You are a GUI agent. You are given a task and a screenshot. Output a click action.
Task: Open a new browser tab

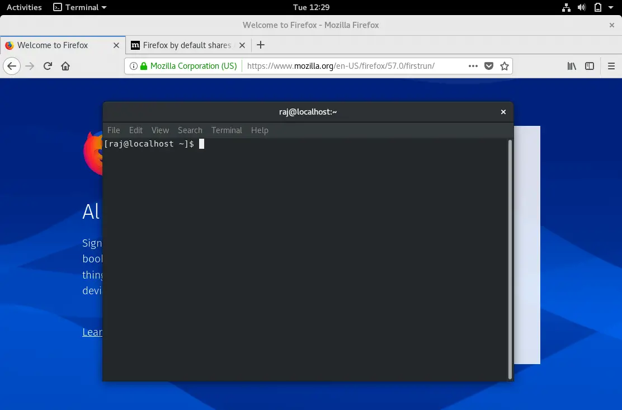tap(260, 45)
